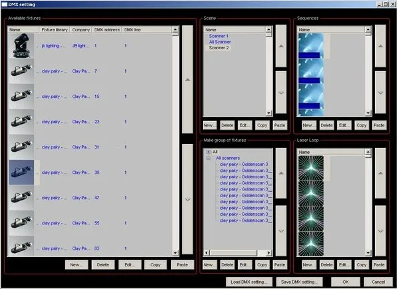Screen dimensions: 397x289
Task: Click the large up arrow in Make group of fixtures
Action: click(x=281, y=173)
